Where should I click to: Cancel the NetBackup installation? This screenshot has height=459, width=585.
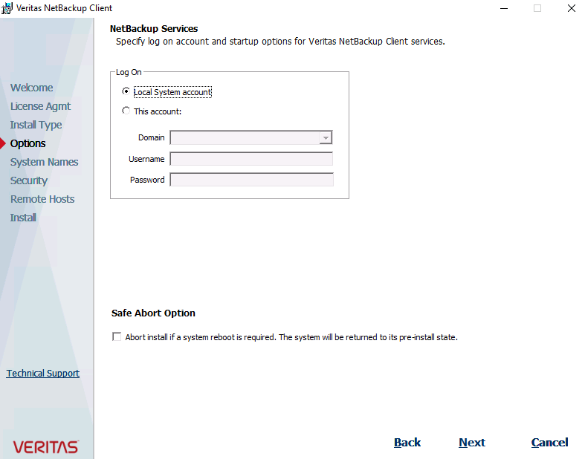coord(549,443)
